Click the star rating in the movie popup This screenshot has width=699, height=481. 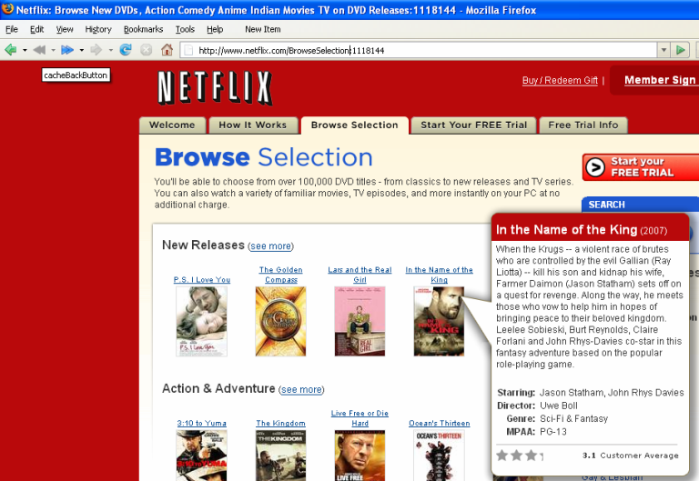(x=520, y=456)
